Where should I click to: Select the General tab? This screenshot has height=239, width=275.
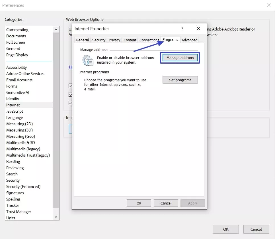pos(82,40)
